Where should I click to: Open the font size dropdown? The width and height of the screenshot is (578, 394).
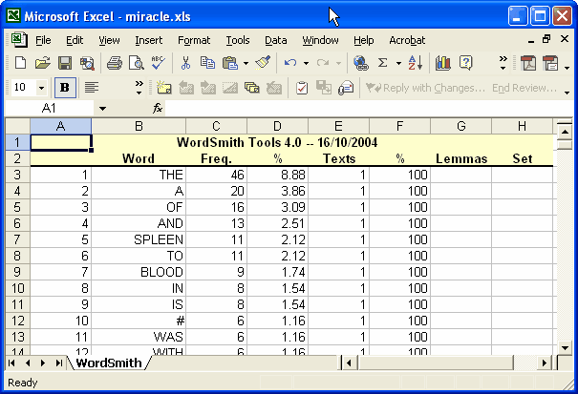click(x=41, y=88)
